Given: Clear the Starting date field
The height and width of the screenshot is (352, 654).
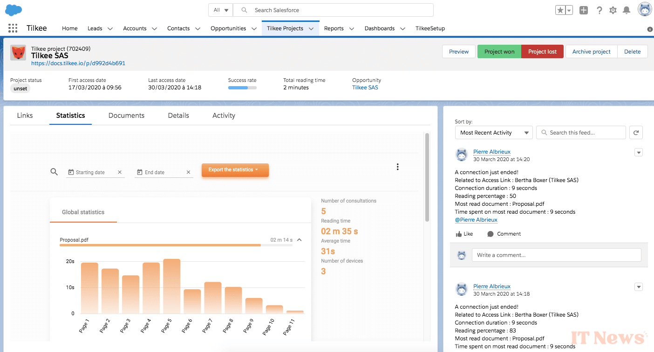Looking at the screenshot, I should click(x=120, y=172).
